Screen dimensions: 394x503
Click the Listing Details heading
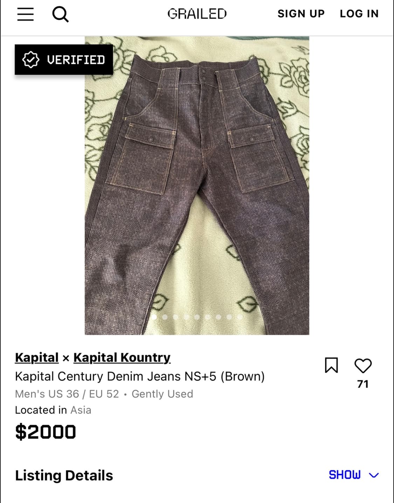[64, 475]
